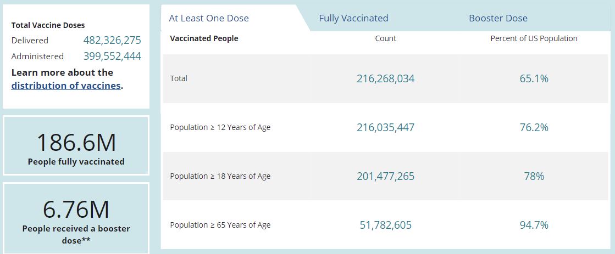
Task: Click the Total count 216,268,034
Action: tap(385, 78)
